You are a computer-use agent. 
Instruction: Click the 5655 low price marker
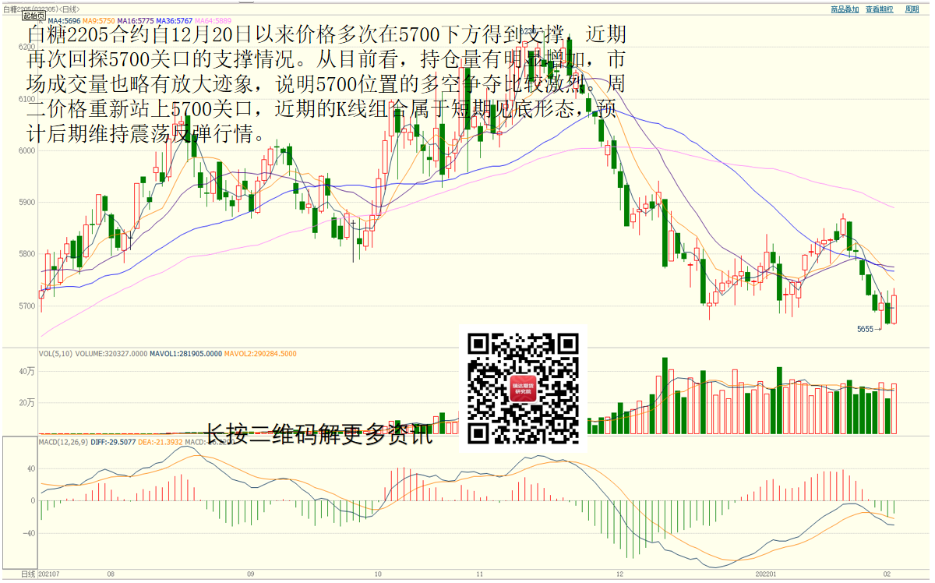pyautogui.click(x=865, y=329)
